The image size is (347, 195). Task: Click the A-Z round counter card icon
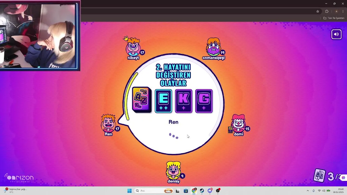pyautogui.click(x=320, y=175)
